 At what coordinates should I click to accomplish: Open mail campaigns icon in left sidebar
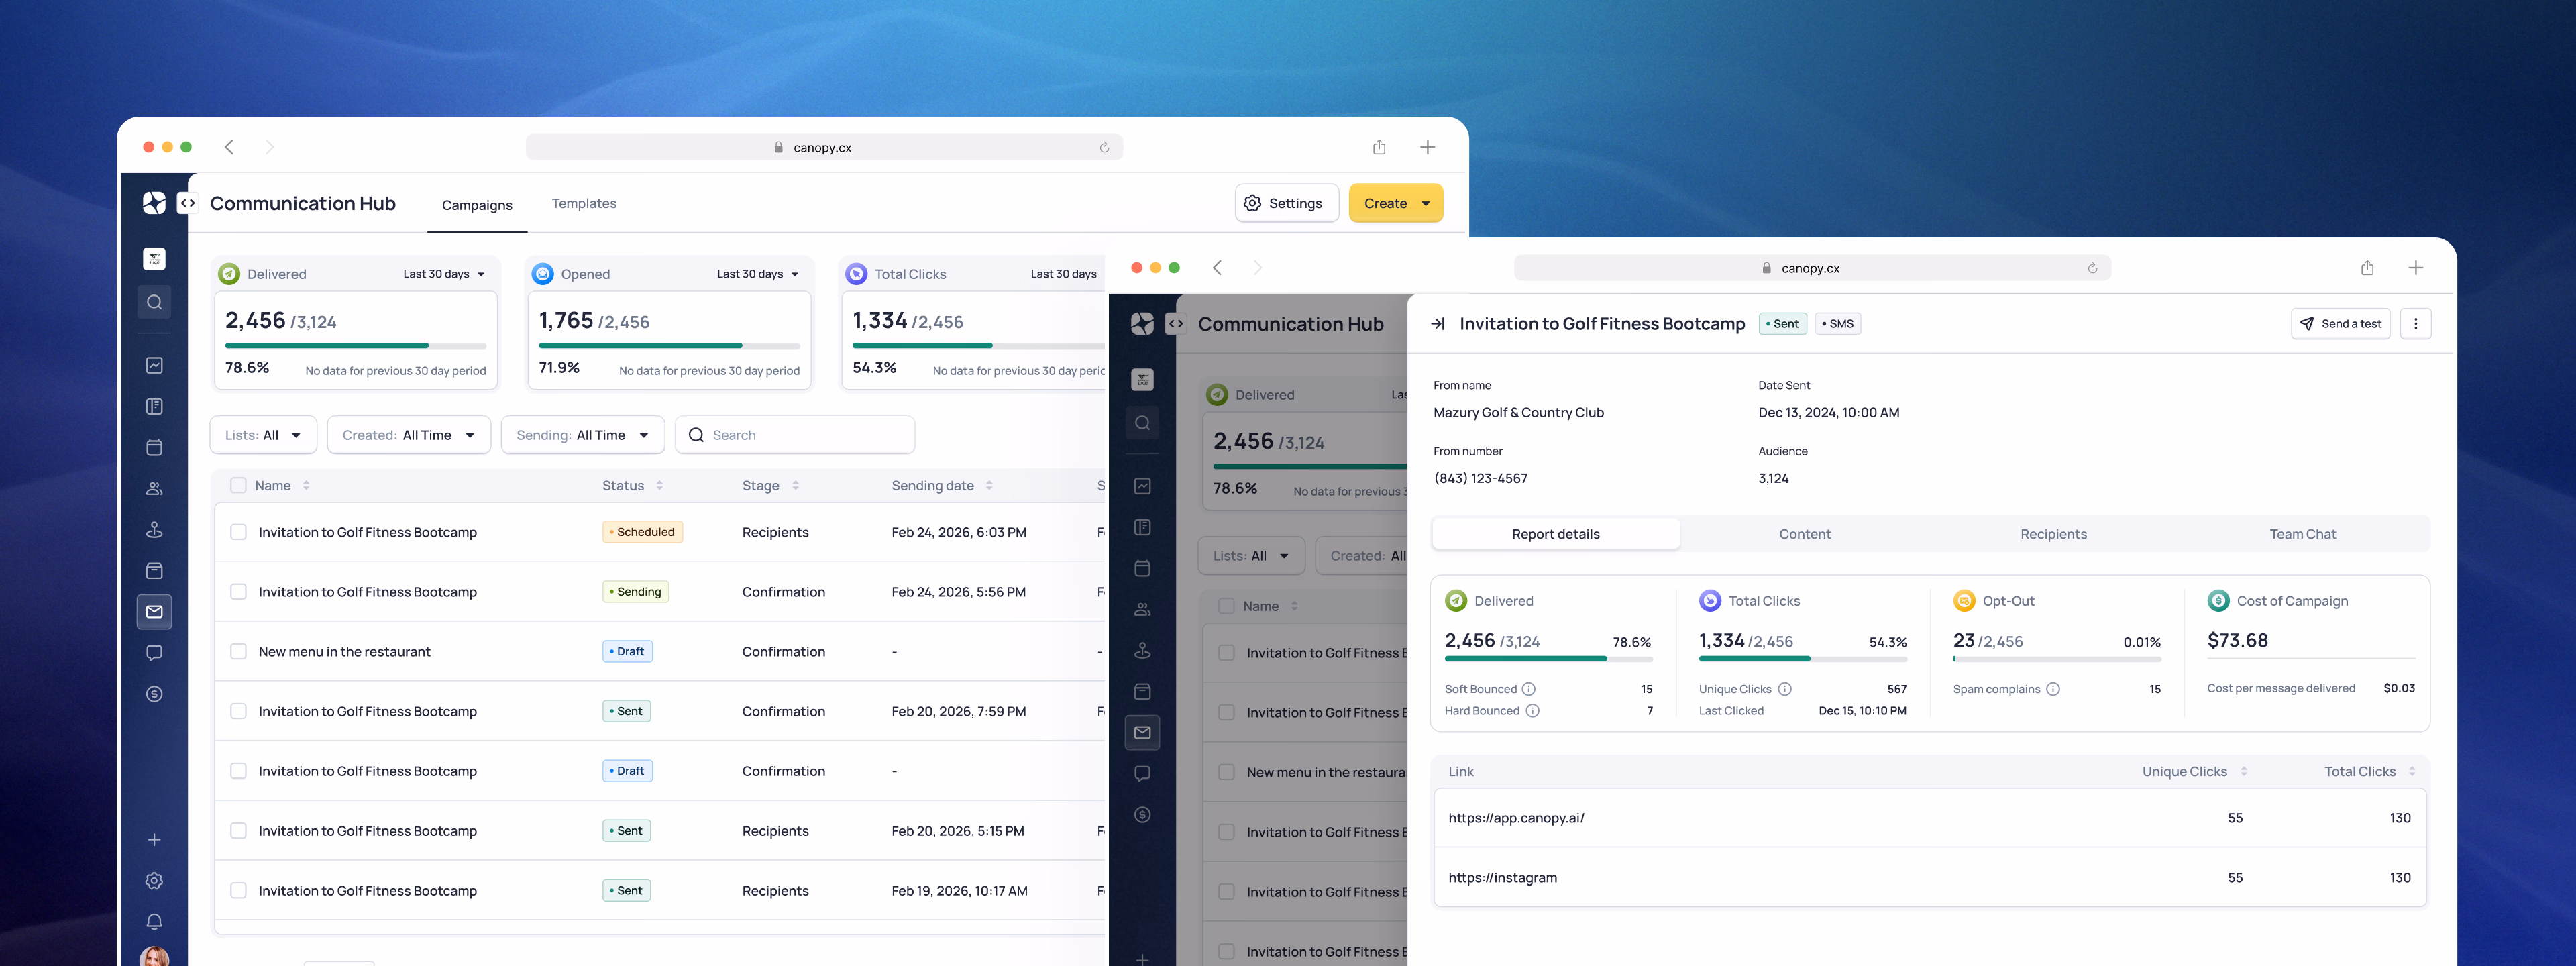[154, 612]
